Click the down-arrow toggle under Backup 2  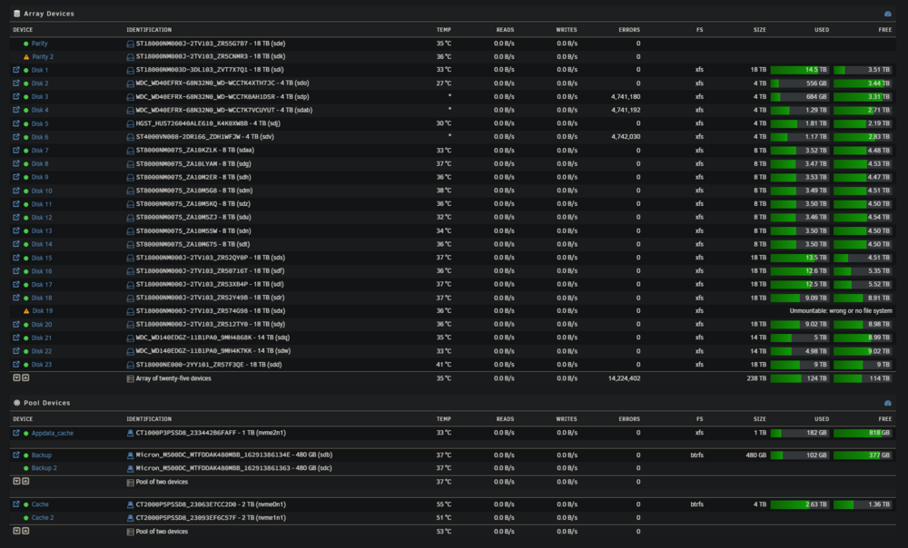coord(16,482)
